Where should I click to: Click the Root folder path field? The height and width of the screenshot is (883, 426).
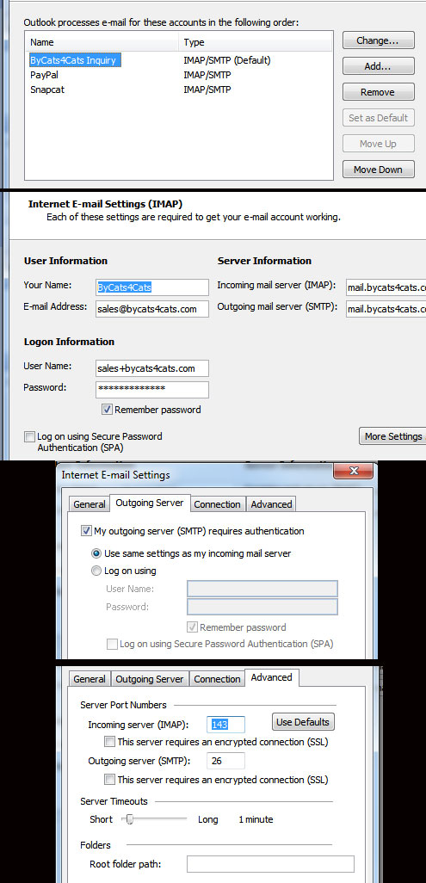click(270, 864)
